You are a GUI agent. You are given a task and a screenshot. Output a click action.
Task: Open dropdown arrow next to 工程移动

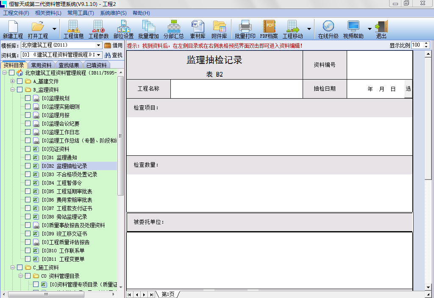309,29
